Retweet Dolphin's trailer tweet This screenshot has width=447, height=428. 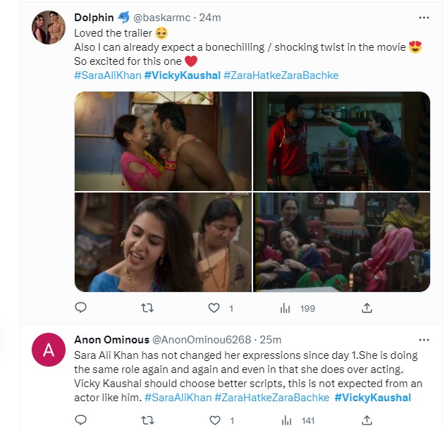point(147,307)
